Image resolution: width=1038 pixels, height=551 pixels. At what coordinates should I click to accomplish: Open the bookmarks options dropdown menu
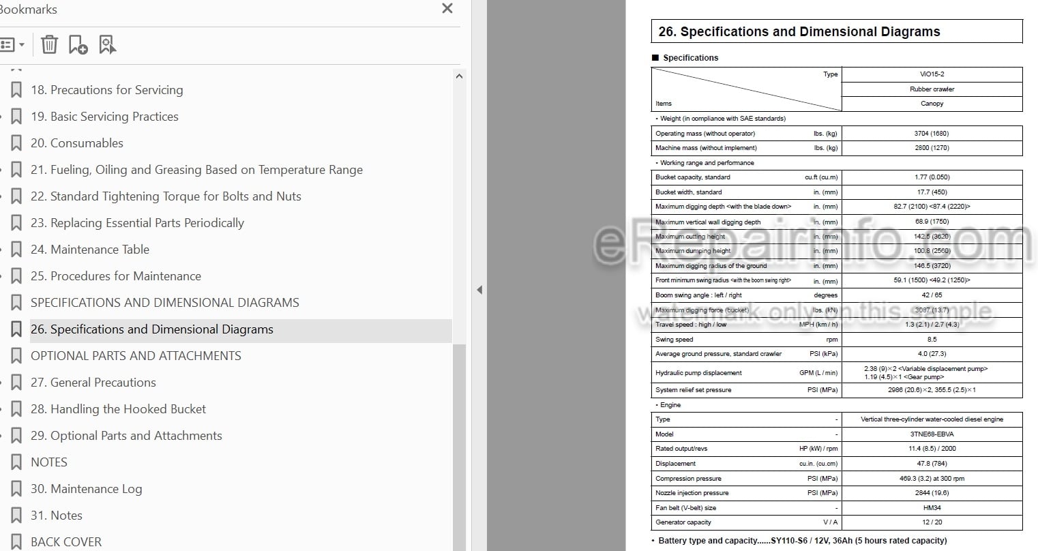click(x=12, y=45)
